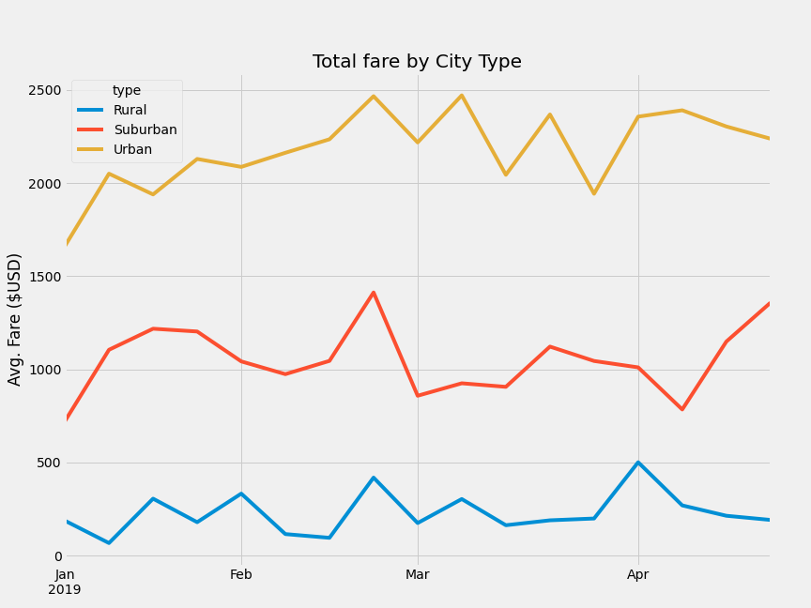Click the 500 y-axis tick label

point(49,463)
